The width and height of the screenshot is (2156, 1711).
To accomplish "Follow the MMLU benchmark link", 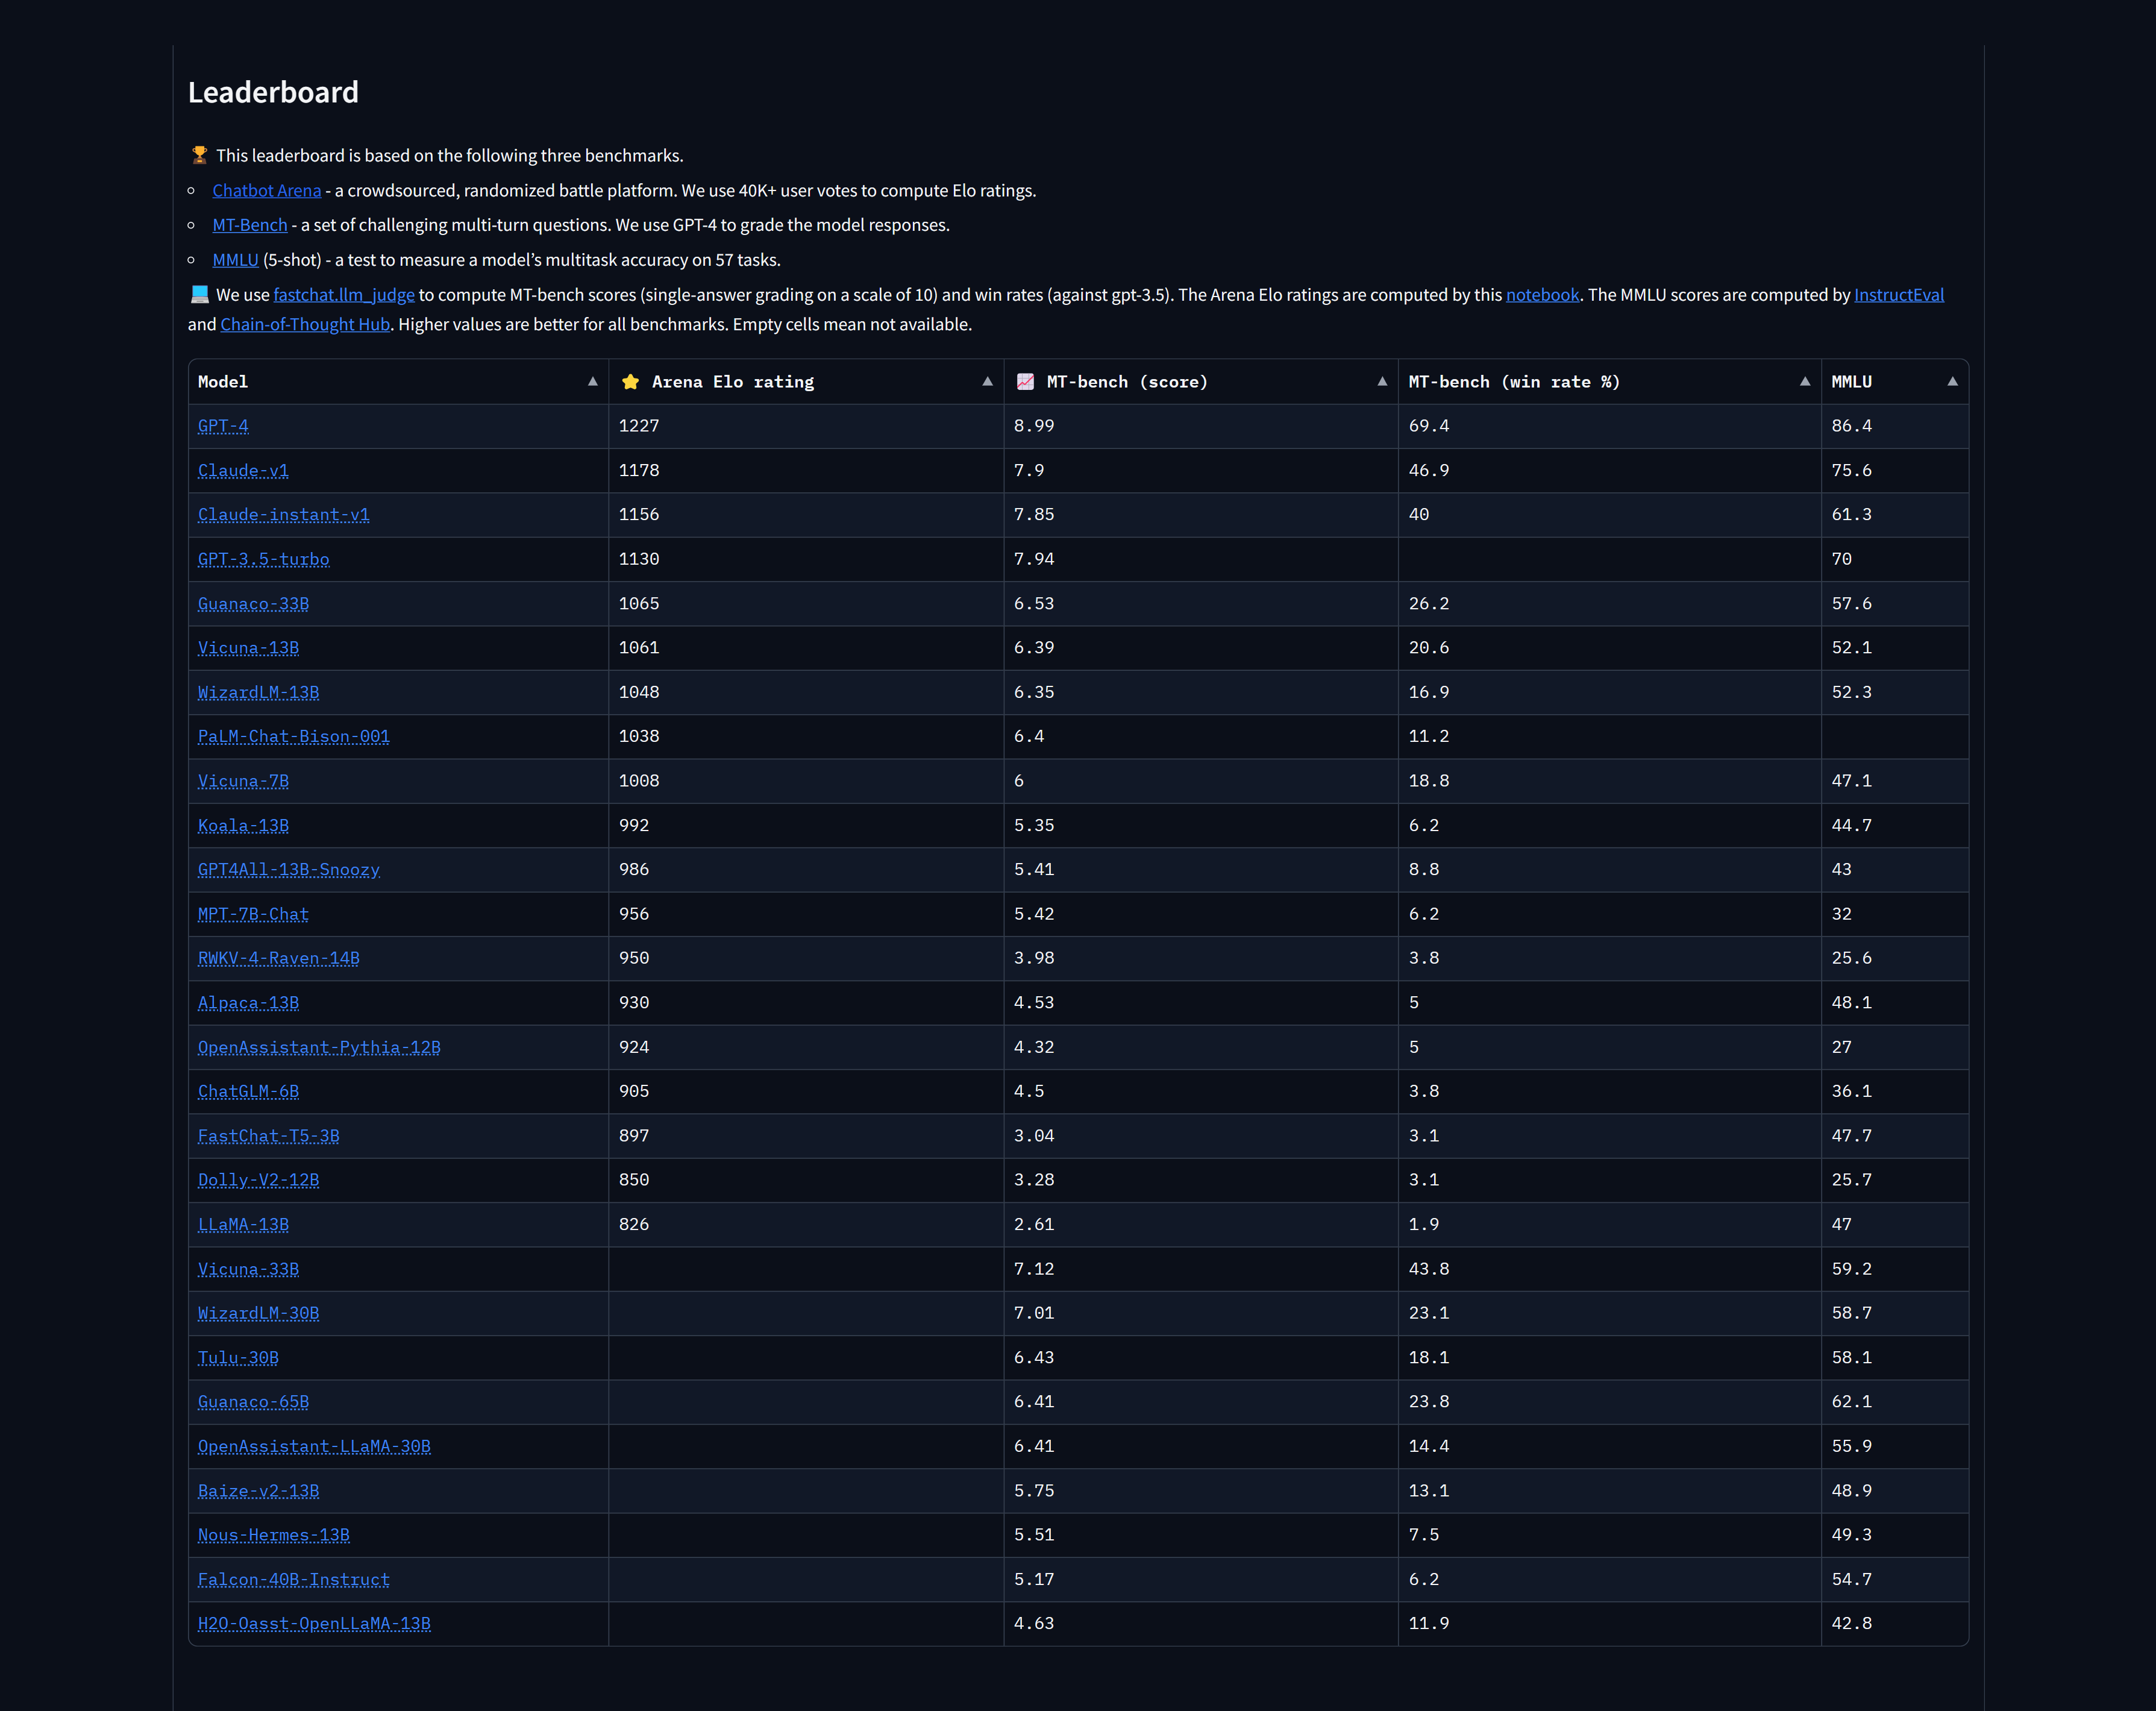I will pos(235,260).
